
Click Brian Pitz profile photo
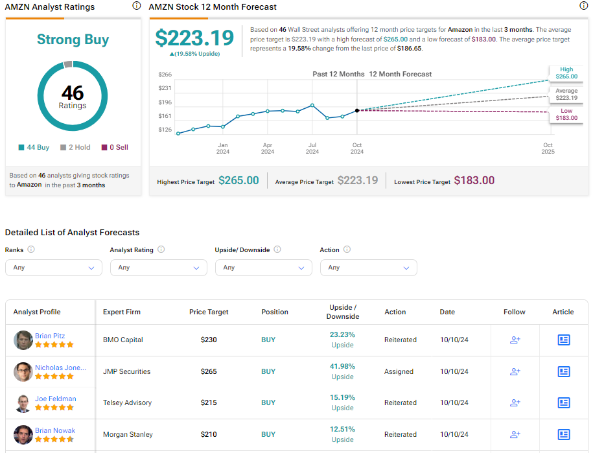tap(23, 340)
